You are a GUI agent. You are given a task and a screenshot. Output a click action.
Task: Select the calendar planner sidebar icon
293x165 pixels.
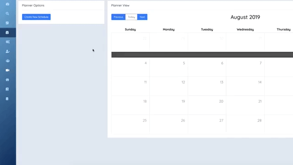point(7,33)
